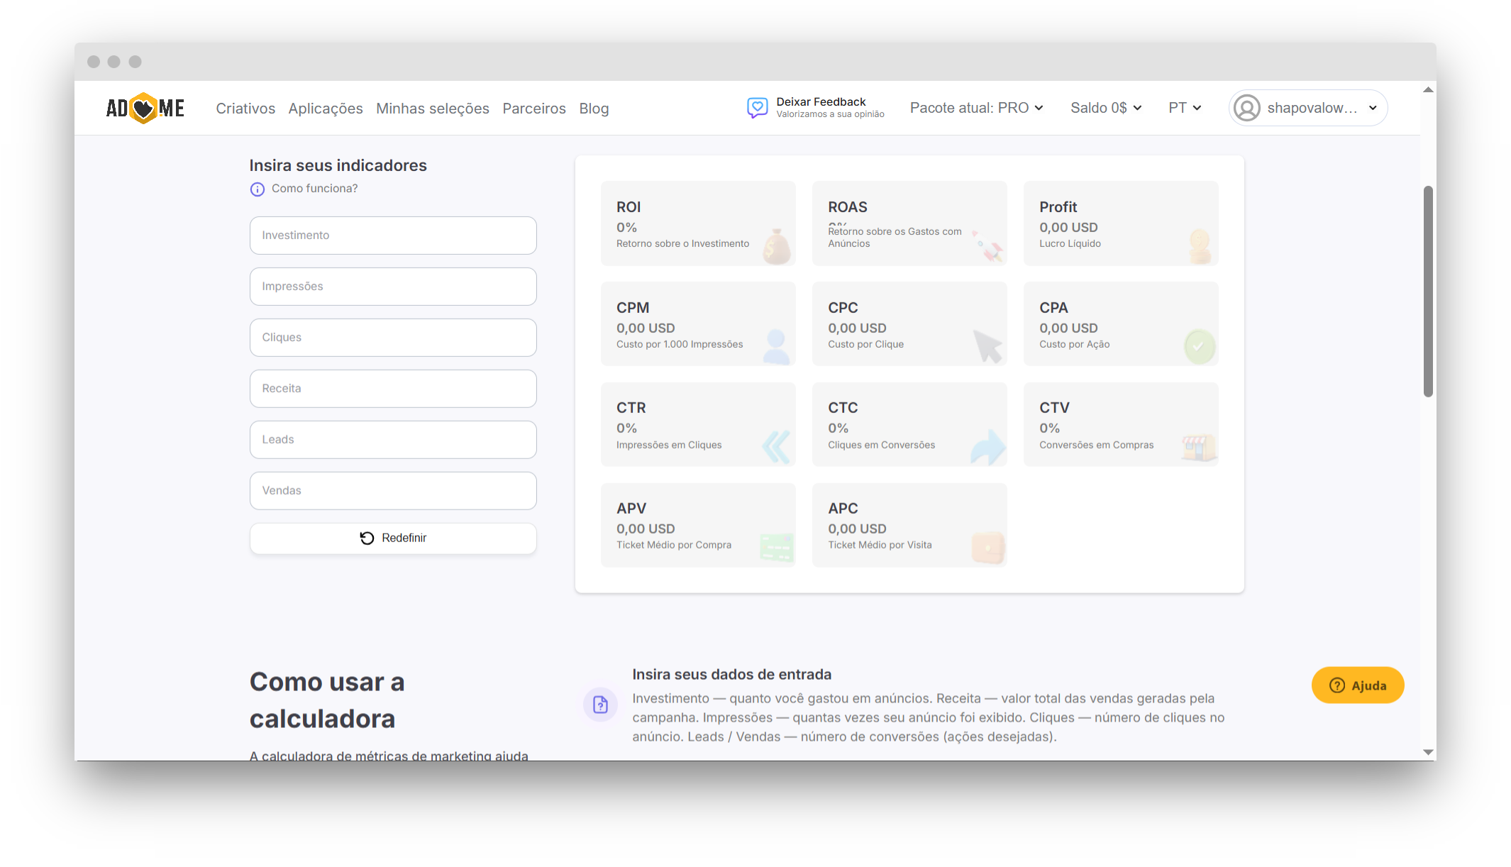Open the Criativos menu item
1511x867 pixels.
tap(245, 108)
